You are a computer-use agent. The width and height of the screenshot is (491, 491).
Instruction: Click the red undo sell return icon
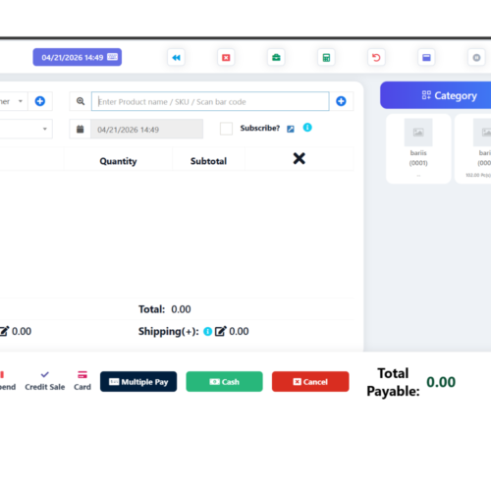(376, 58)
